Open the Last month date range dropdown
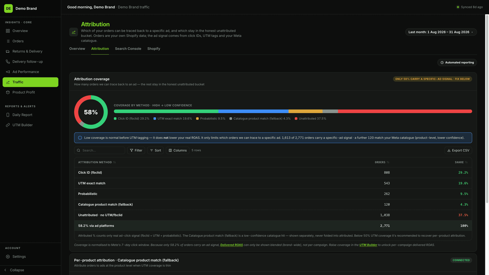Viewport: 489px width, 275px height. pyautogui.click(x=441, y=32)
